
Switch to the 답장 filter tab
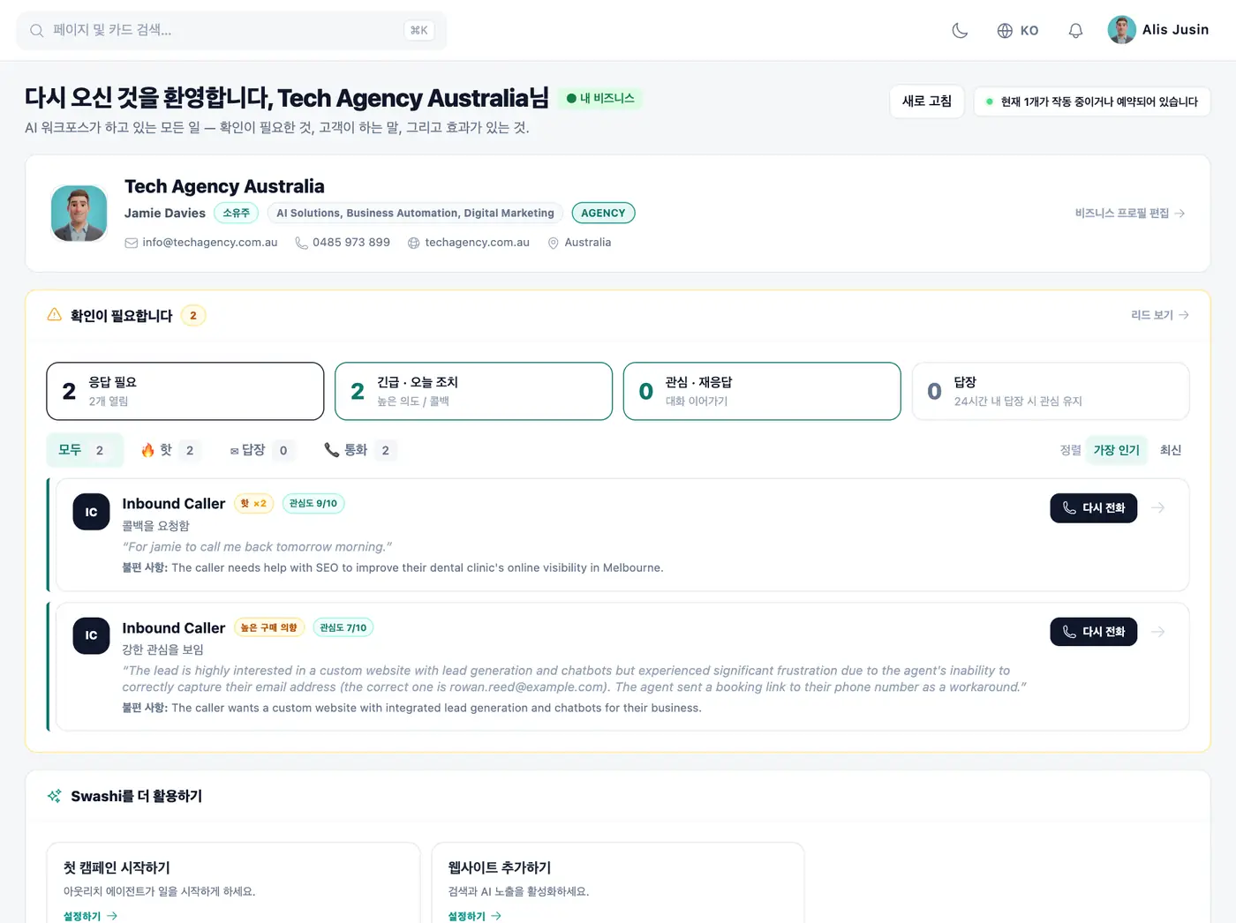261,450
